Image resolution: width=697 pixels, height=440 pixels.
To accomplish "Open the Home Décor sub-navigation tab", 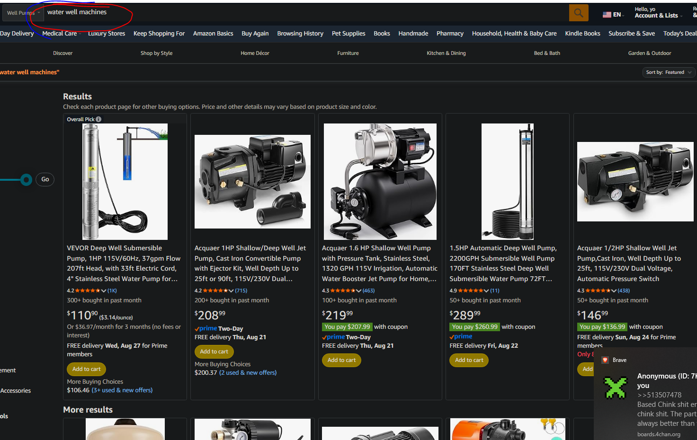I will click(x=255, y=53).
